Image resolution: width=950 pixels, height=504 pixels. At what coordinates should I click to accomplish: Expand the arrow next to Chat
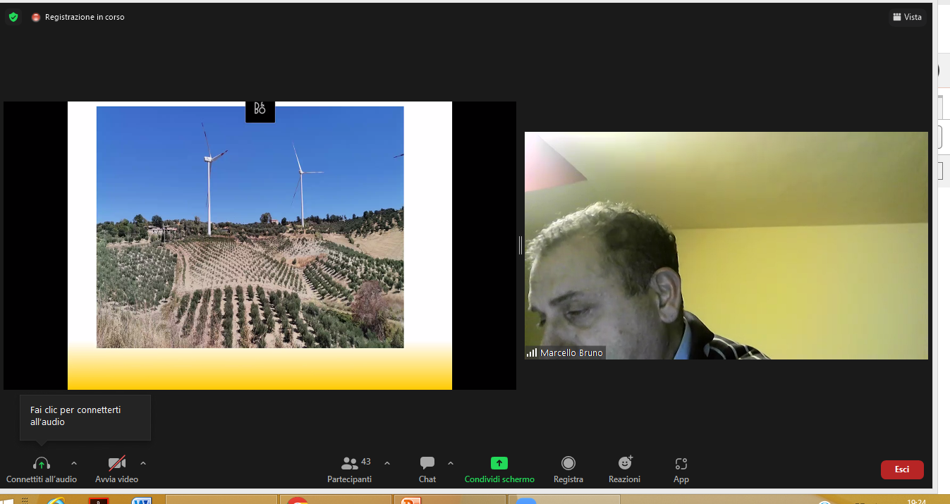click(x=451, y=463)
